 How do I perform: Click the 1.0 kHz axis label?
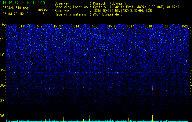(3, 55)
